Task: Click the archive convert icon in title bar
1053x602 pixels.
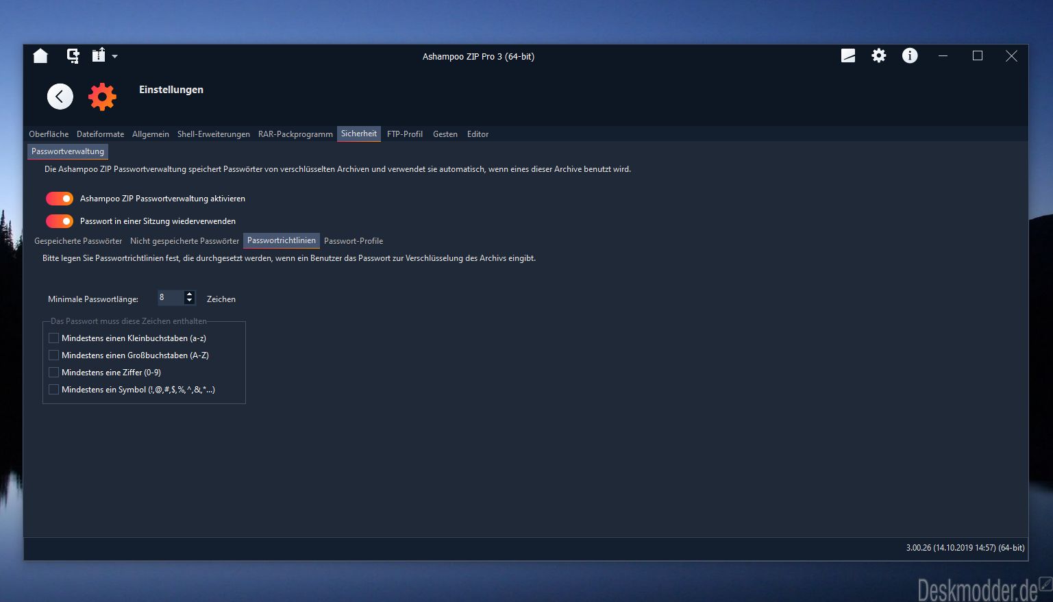Action: pyautogui.click(x=73, y=56)
